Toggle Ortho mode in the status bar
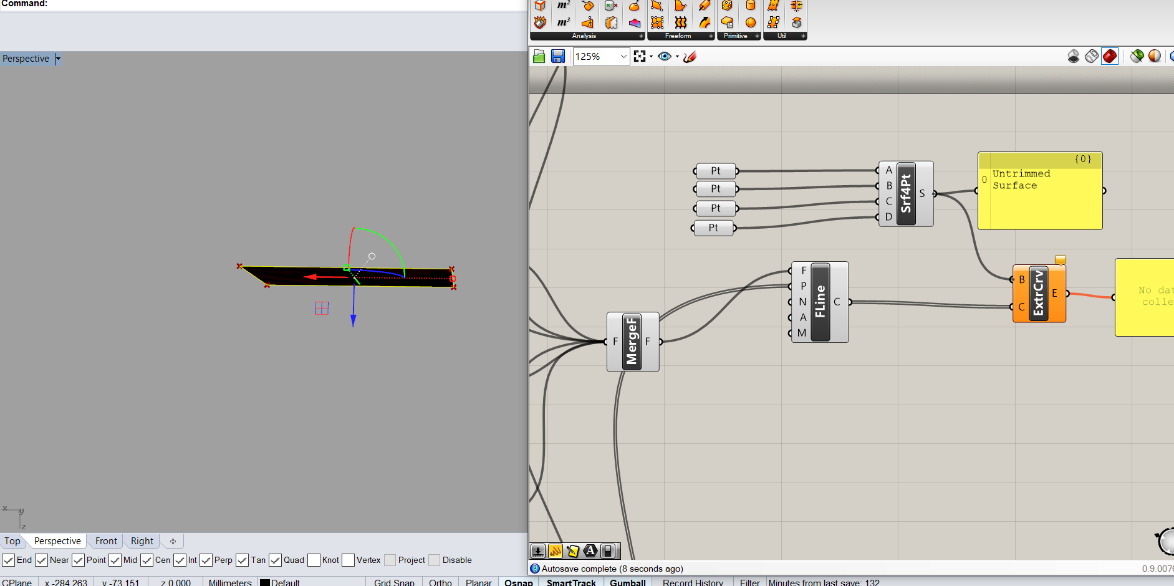The image size is (1174, 586). pos(440,582)
